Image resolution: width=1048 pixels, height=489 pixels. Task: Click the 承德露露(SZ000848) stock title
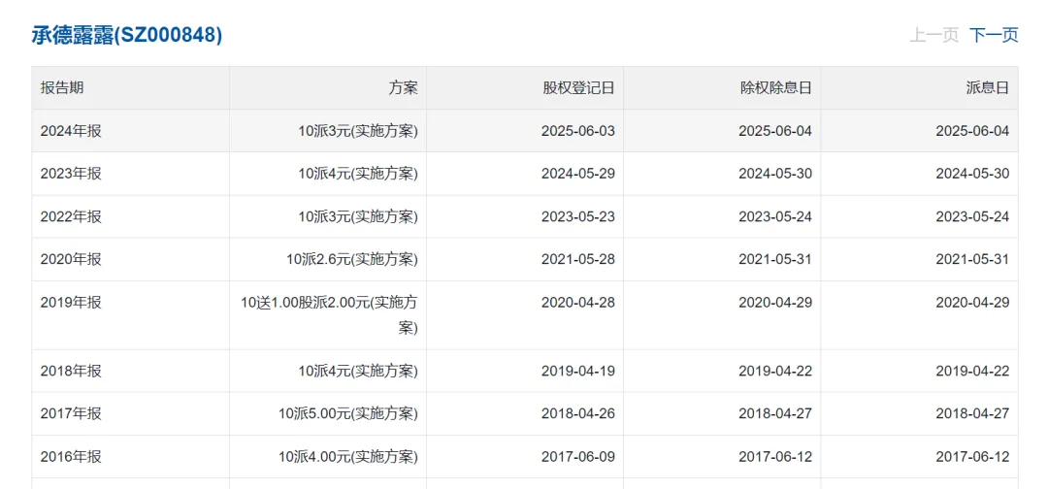(126, 35)
